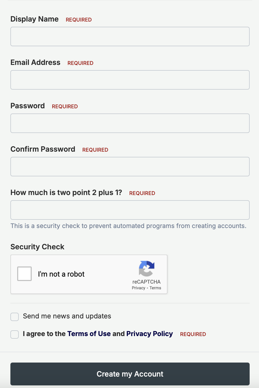259x388 pixels.
Task: Click the Email Address label text
Action: click(35, 63)
